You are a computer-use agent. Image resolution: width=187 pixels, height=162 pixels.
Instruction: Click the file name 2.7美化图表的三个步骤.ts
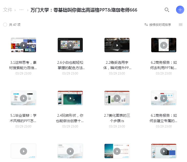point(117,118)
